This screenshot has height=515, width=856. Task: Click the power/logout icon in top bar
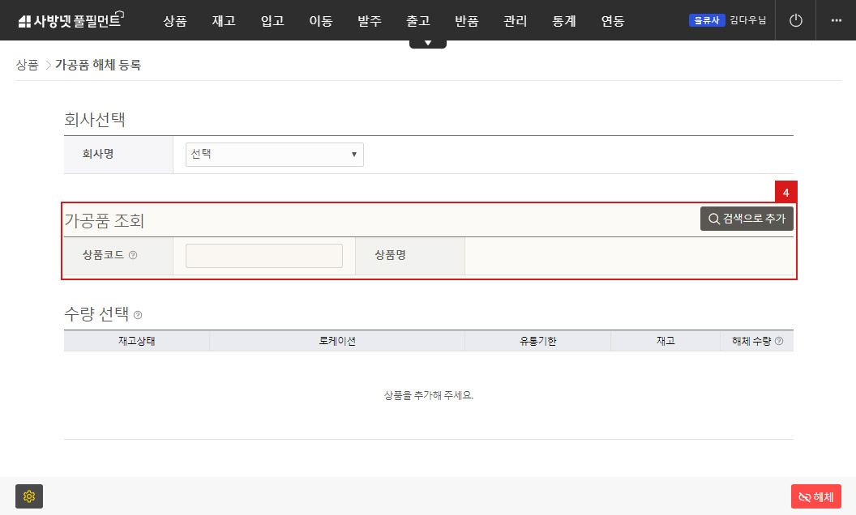coord(795,19)
